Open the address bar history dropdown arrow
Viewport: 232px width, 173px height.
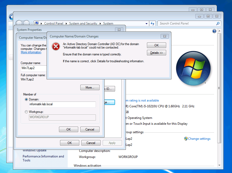[x=146, y=23]
